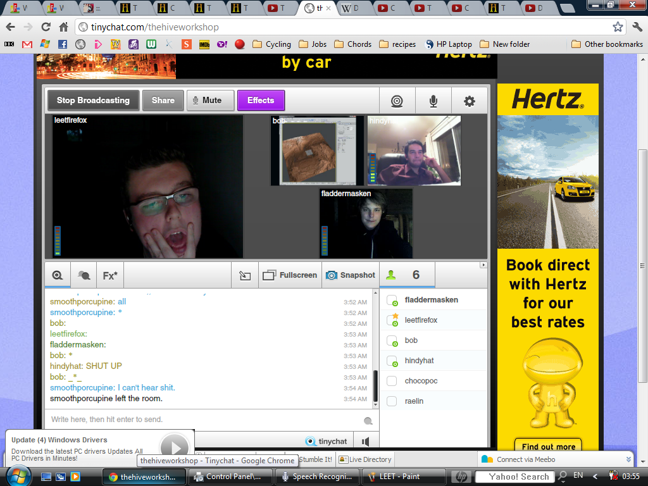This screenshot has height=486, width=648.
Task: Click Stop Broadcasting button
Action: pos(94,101)
